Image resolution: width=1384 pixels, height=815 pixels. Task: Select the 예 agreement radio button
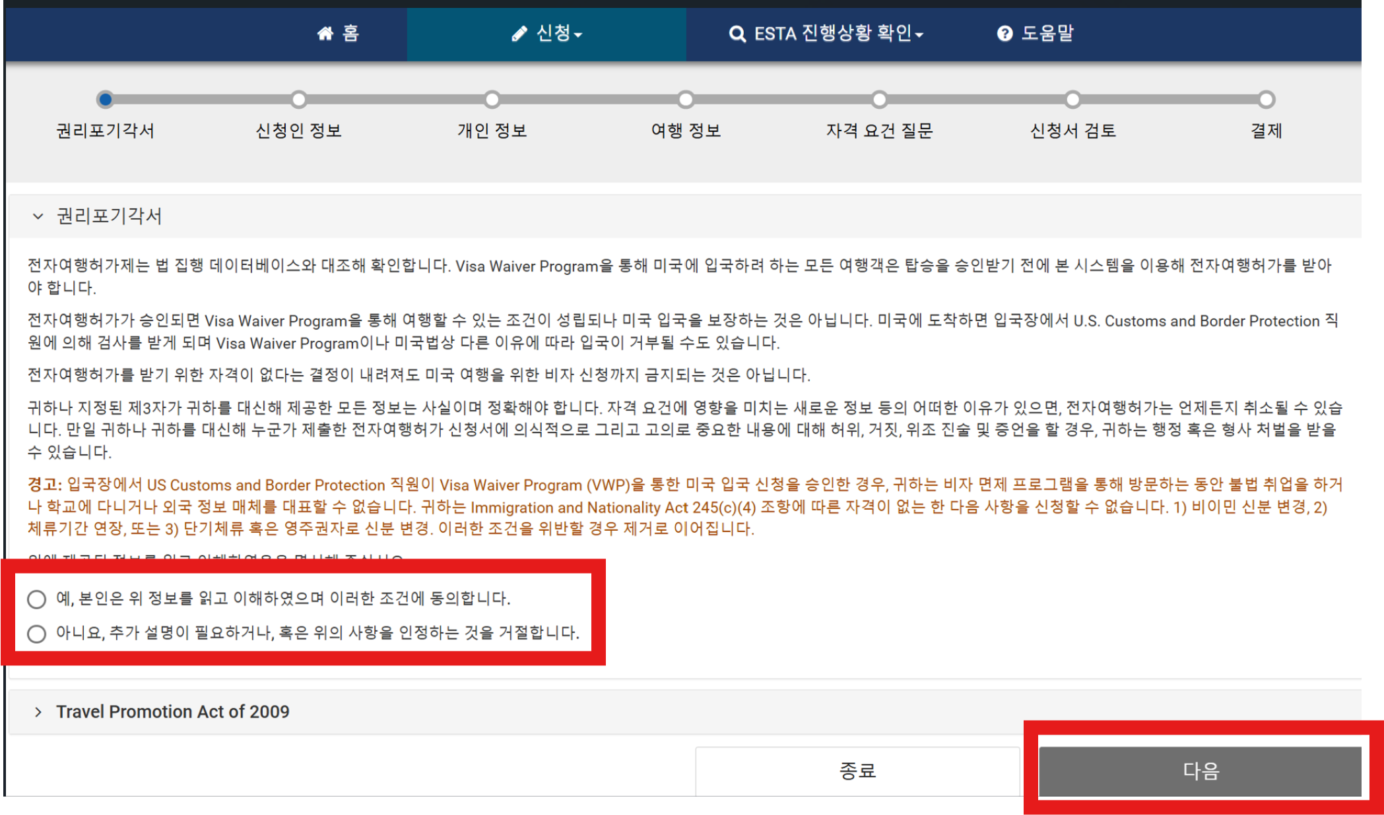click(36, 599)
